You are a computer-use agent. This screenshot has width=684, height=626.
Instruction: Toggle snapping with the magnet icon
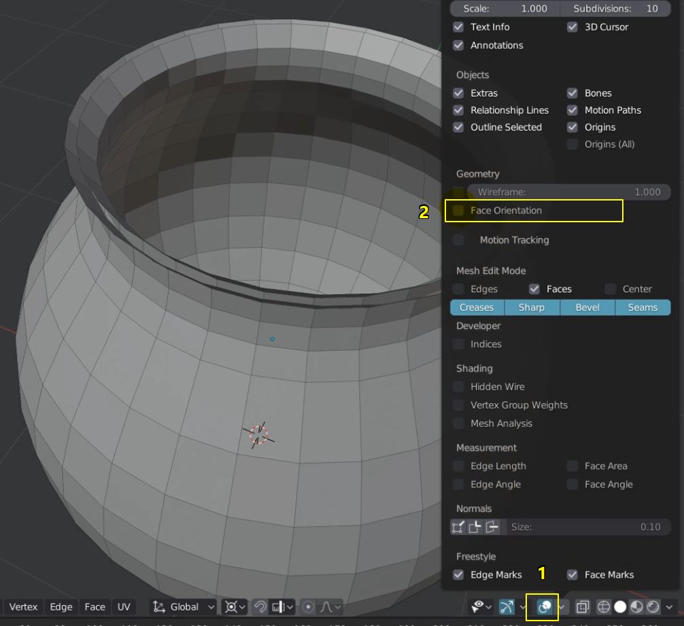pyautogui.click(x=260, y=607)
